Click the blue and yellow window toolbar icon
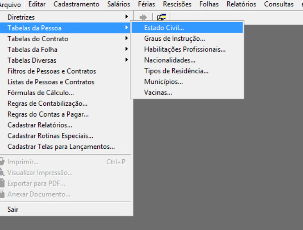 (161, 17)
